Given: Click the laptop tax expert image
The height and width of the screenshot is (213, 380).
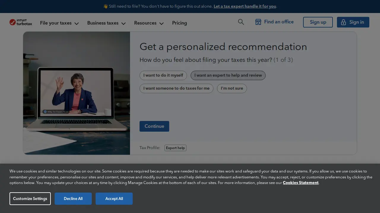Looking at the screenshot, I should [77, 93].
